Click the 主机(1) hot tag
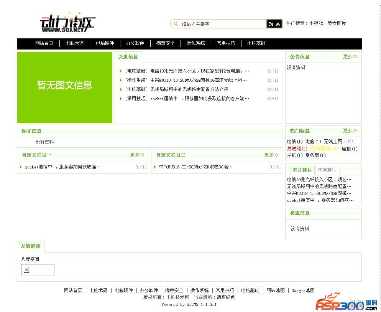Image resolution: width=381 pixels, height=312 pixels. 295,155
